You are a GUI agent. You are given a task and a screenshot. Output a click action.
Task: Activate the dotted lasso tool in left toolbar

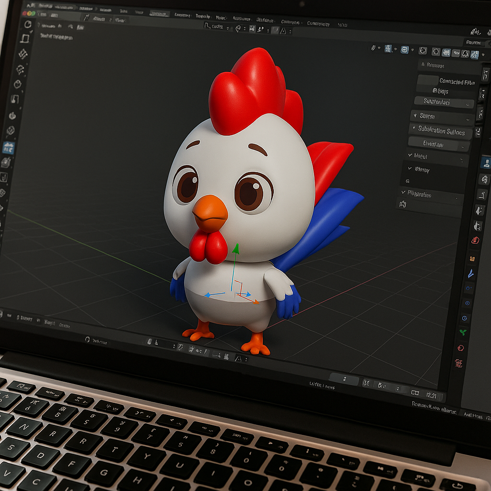20,69
